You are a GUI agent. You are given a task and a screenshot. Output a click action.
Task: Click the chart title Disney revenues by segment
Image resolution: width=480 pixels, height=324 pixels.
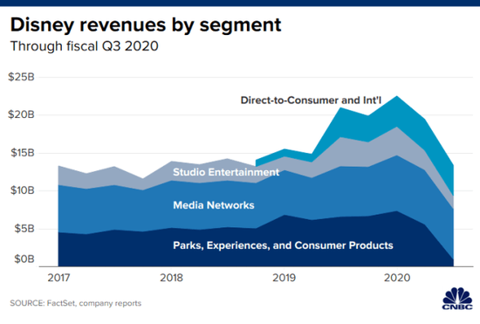click(146, 24)
